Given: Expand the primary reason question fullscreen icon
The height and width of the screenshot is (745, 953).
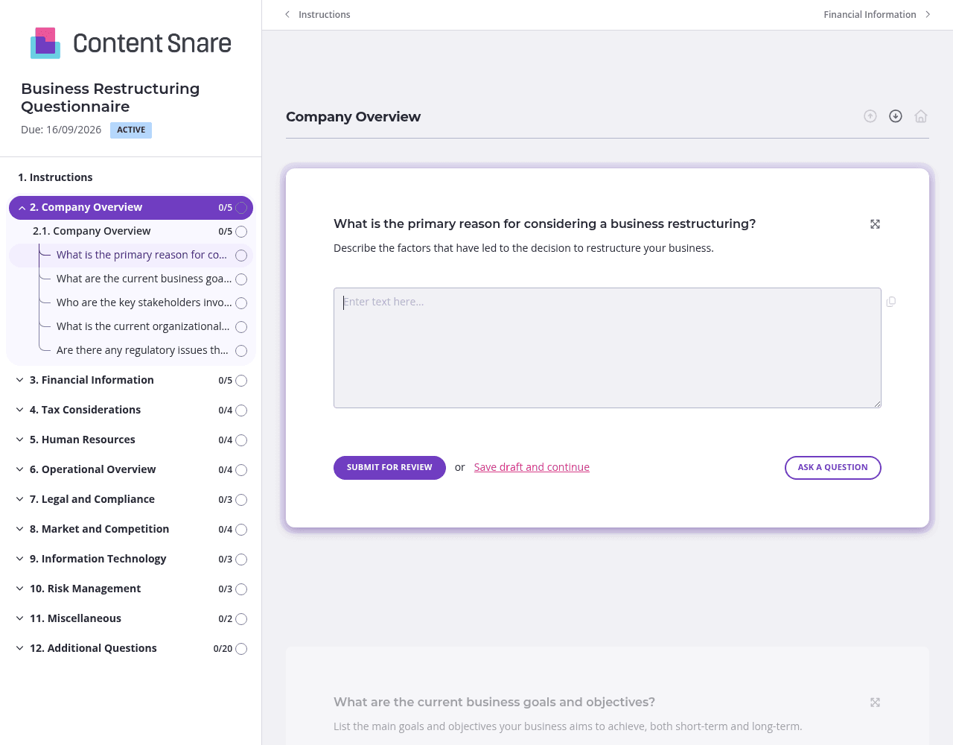Looking at the screenshot, I should pos(876,224).
